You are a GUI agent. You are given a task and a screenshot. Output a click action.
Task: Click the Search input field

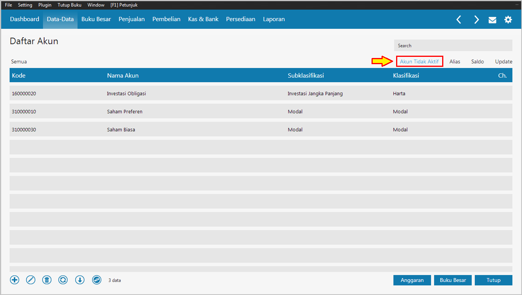453,45
